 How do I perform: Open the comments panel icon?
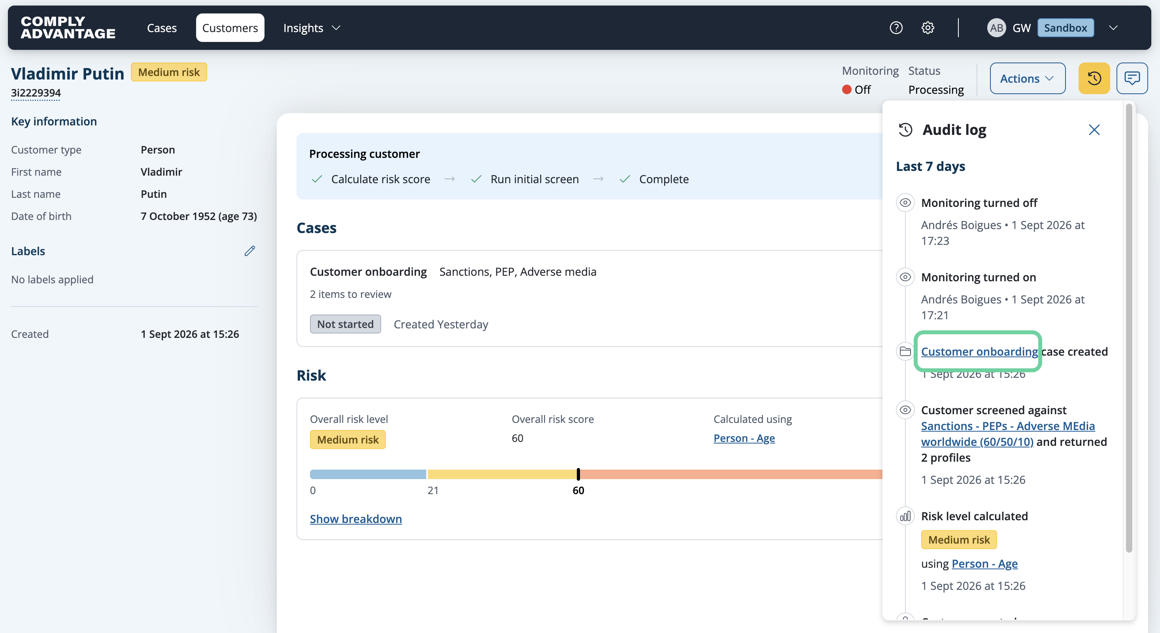pyautogui.click(x=1132, y=78)
